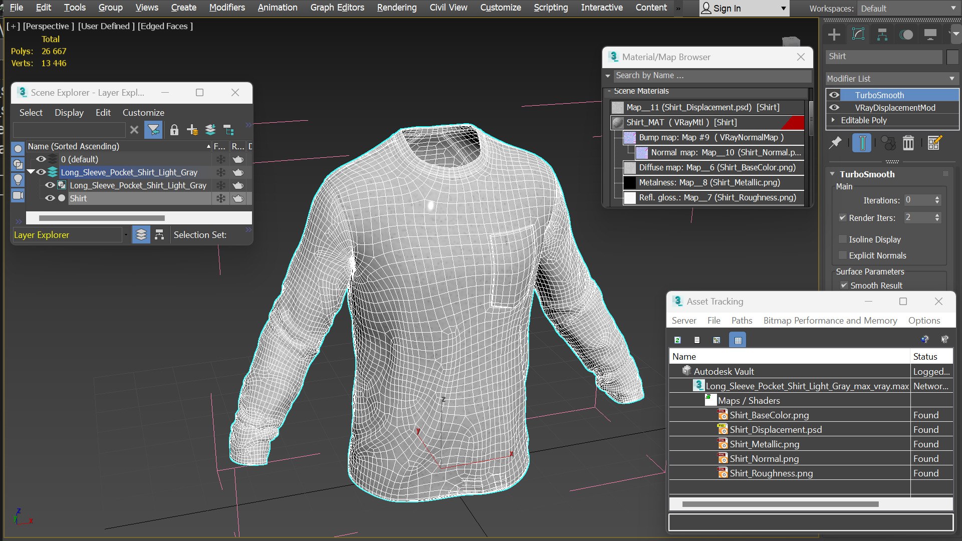The width and height of the screenshot is (962, 541).
Task: Toggle Render Iters checkbox
Action: (x=843, y=218)
